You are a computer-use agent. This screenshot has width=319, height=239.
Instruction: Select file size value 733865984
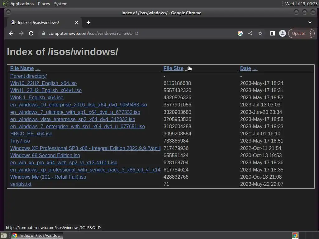coord(176,141)
